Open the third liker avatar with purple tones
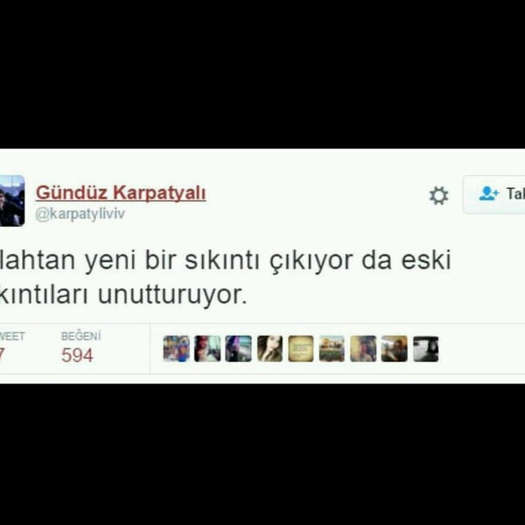Image resolution: width=525 pixels, height=525 pixels. point(238,348)
